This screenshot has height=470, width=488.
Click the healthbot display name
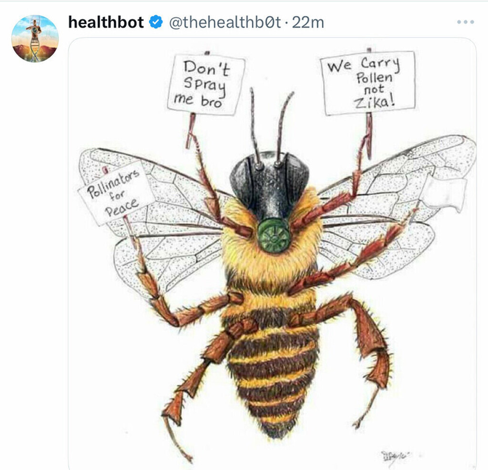tap(106, 22)
